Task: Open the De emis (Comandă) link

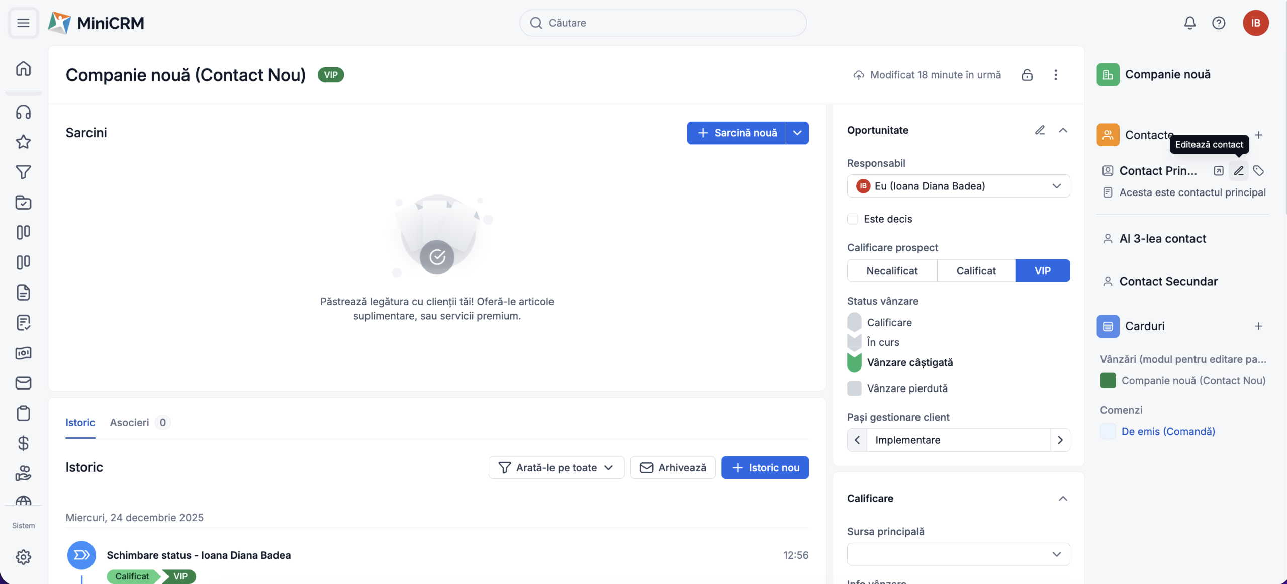Action: point(1168,431)
